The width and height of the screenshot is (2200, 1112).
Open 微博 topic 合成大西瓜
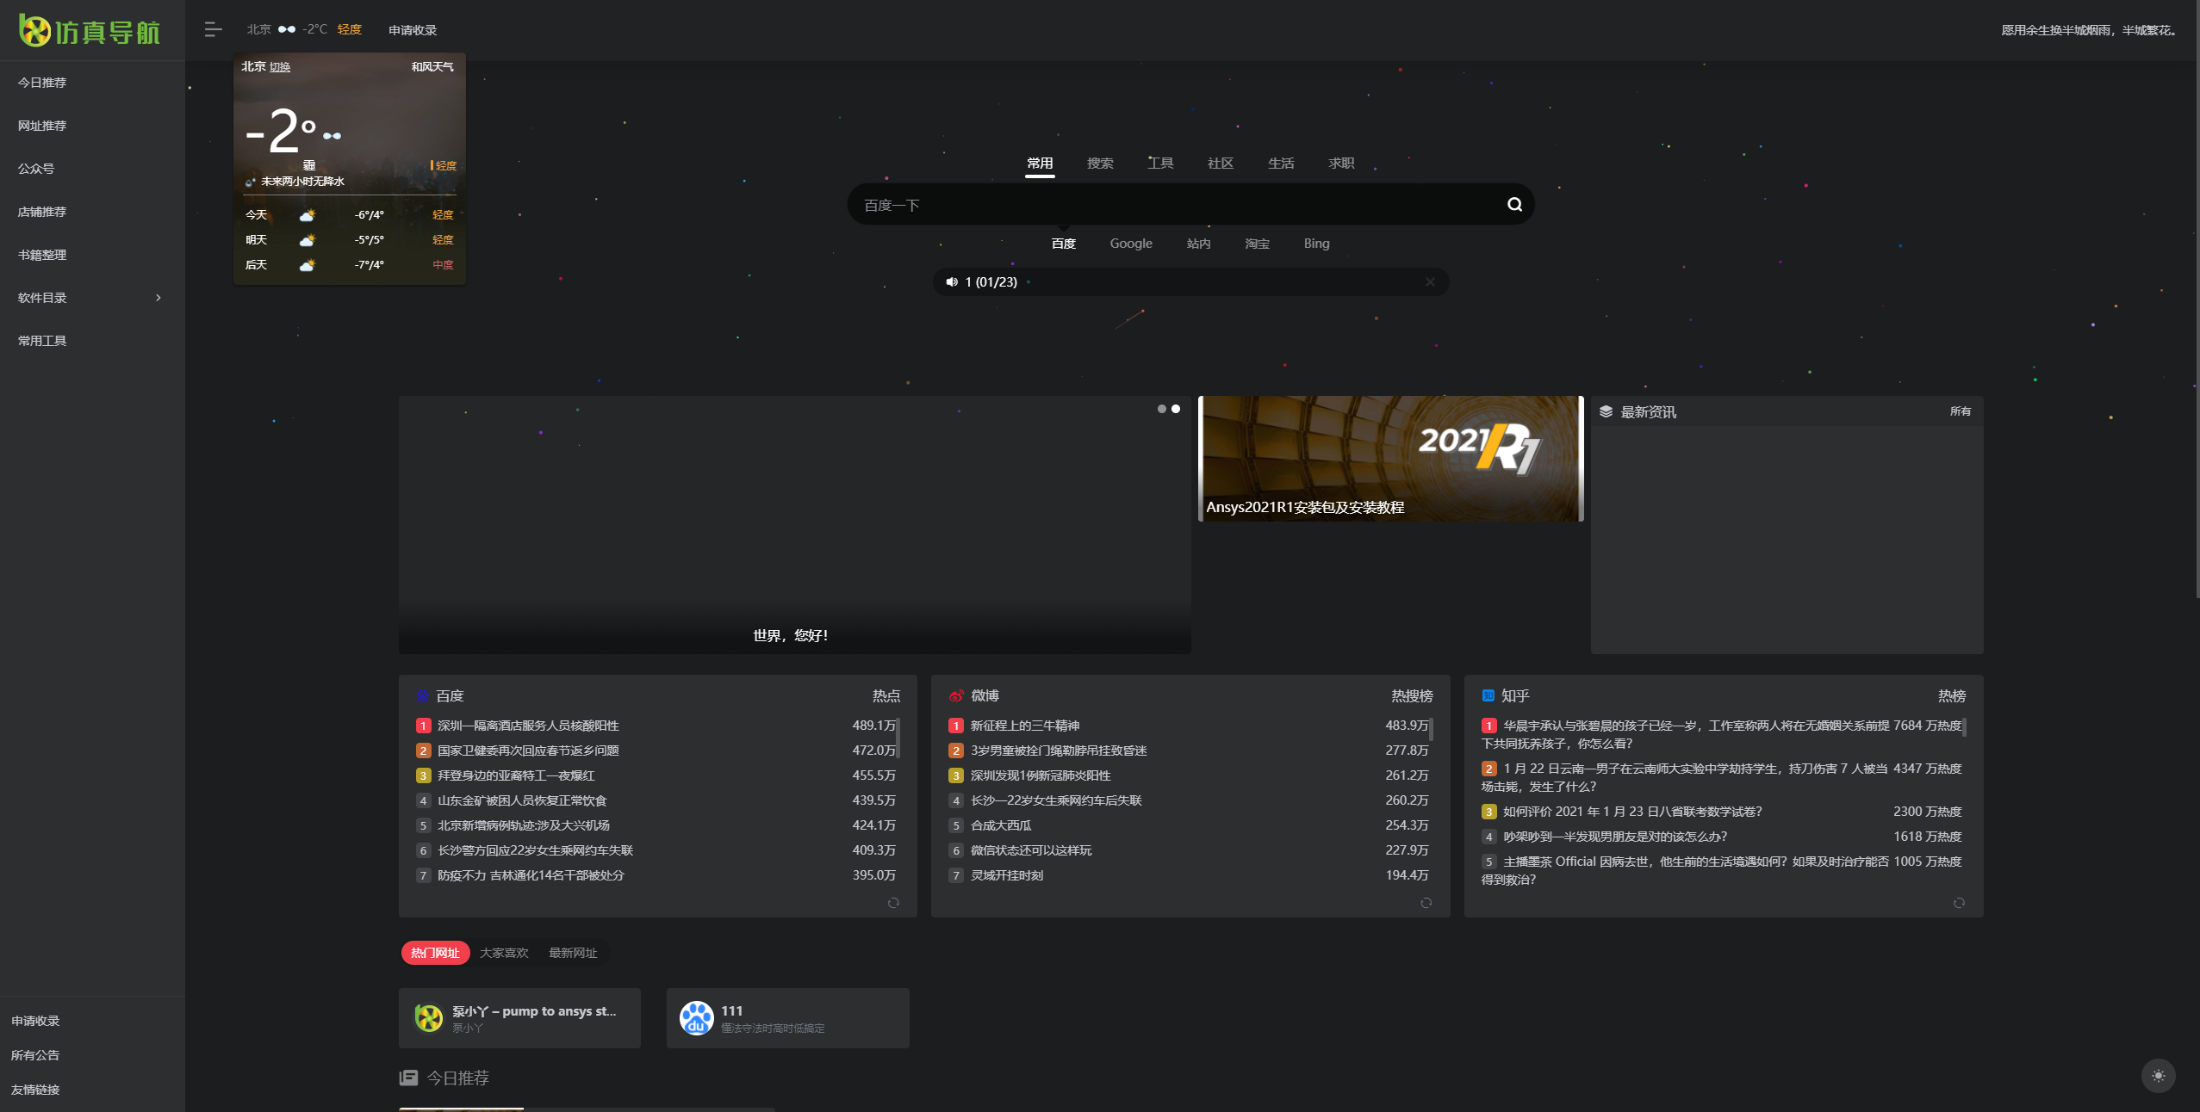point(1001,825)
